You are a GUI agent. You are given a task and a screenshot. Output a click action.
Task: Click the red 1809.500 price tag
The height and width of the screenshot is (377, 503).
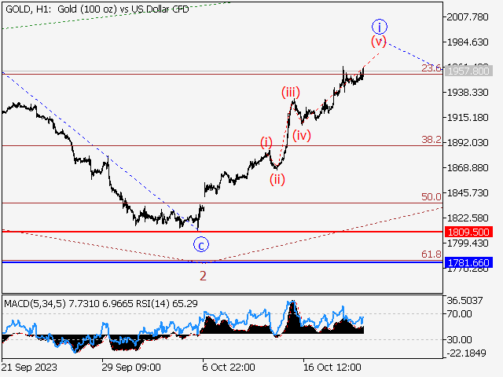point(468,232)
